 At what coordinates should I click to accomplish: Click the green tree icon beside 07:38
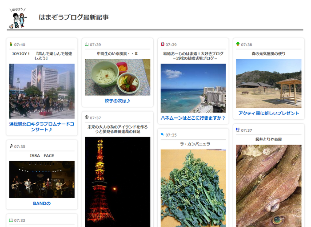coord(238,44)
